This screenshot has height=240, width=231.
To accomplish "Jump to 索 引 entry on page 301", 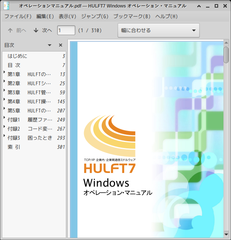I will point(34,147).
